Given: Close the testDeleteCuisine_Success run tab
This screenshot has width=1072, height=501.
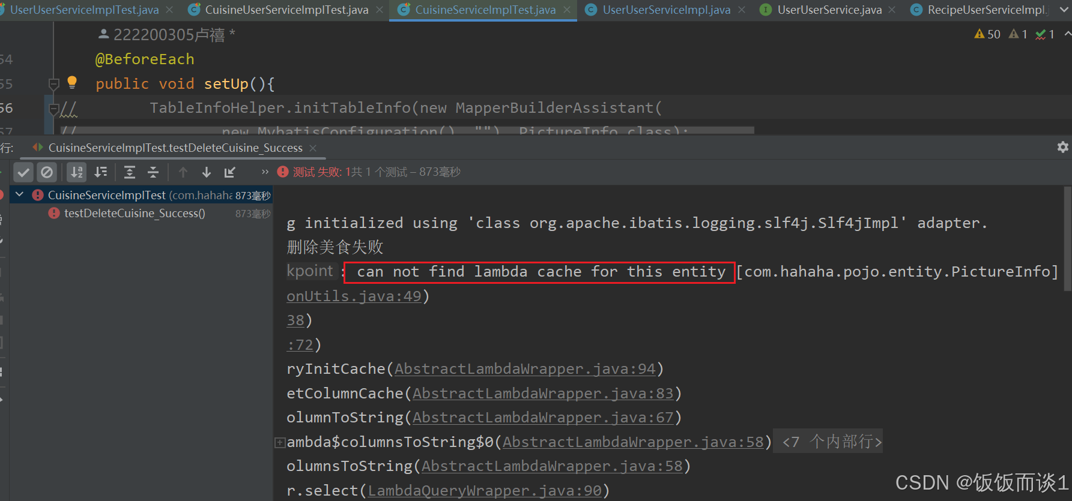Looking at the screenshot, I should 312,148.
